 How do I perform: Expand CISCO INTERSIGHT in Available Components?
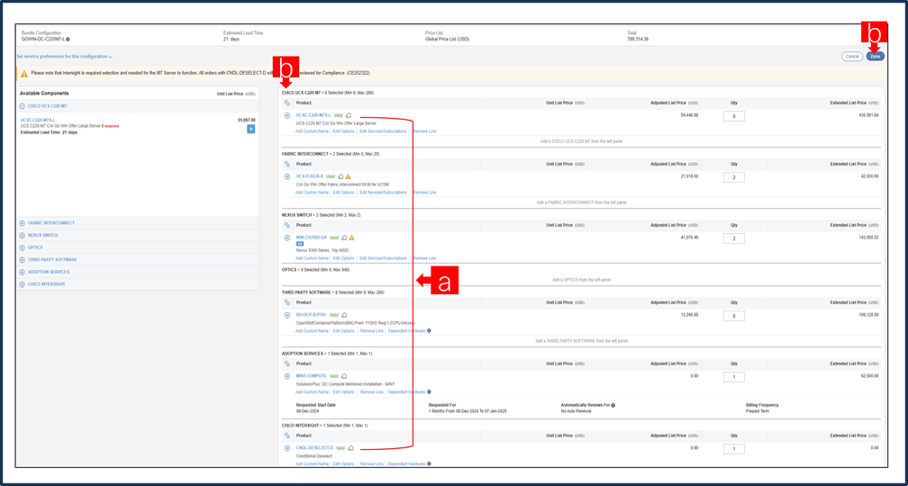pyautogui.click(x=22, y=284)
